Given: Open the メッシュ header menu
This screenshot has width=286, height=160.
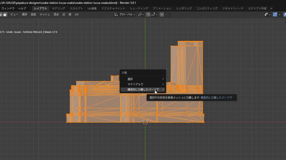Looking at the screenshot, I should coord(45,14).
